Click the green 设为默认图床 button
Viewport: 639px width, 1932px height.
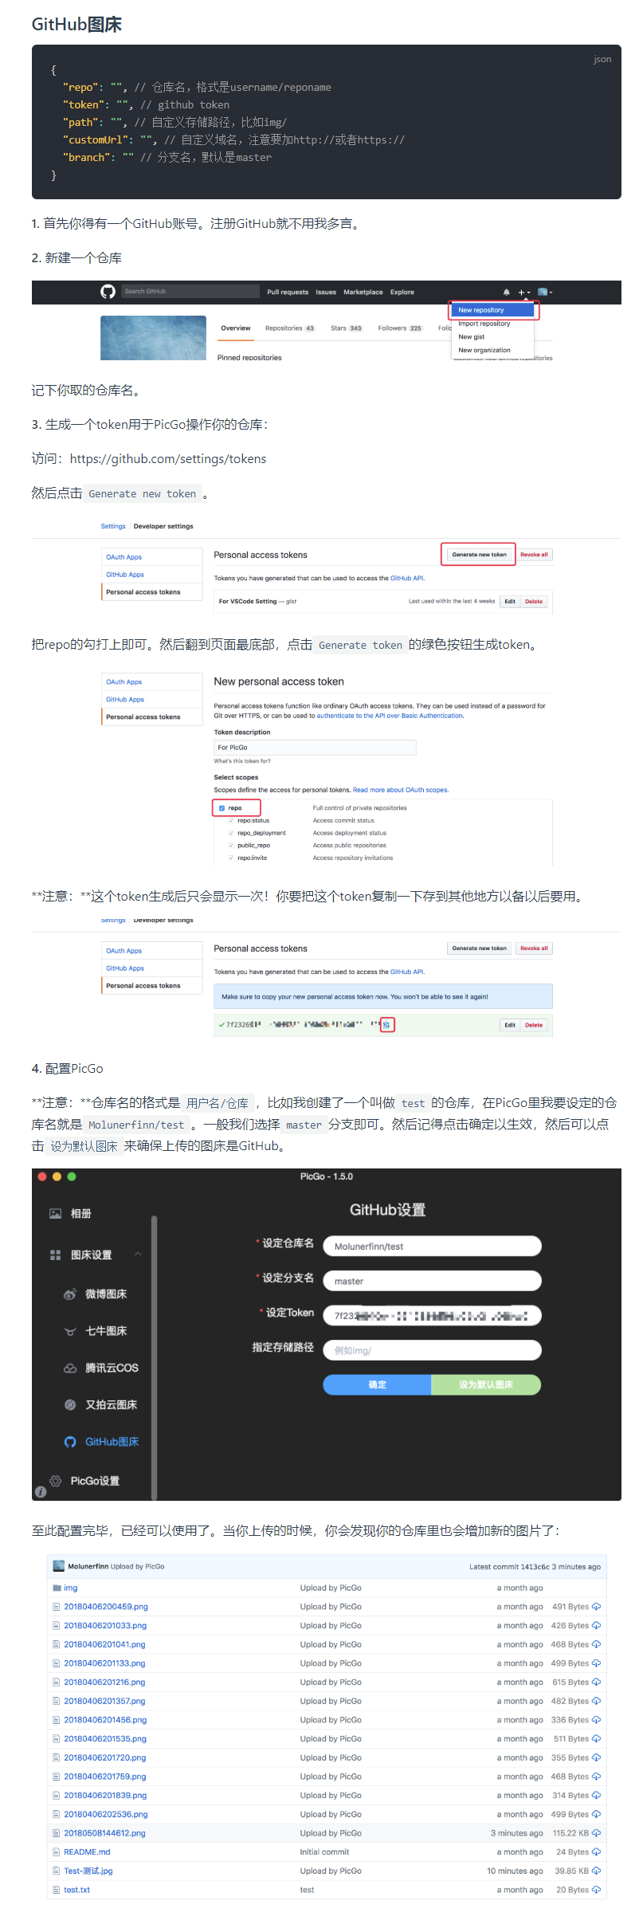[486, 1385]
